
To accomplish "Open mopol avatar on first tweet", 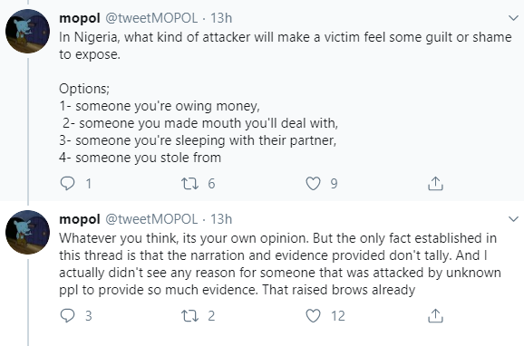I will (28, 31).
